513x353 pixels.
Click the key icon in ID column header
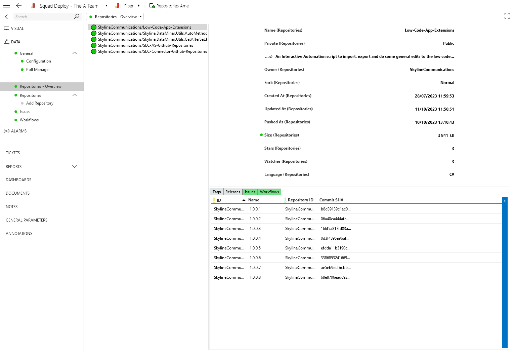tap(214, 200)
